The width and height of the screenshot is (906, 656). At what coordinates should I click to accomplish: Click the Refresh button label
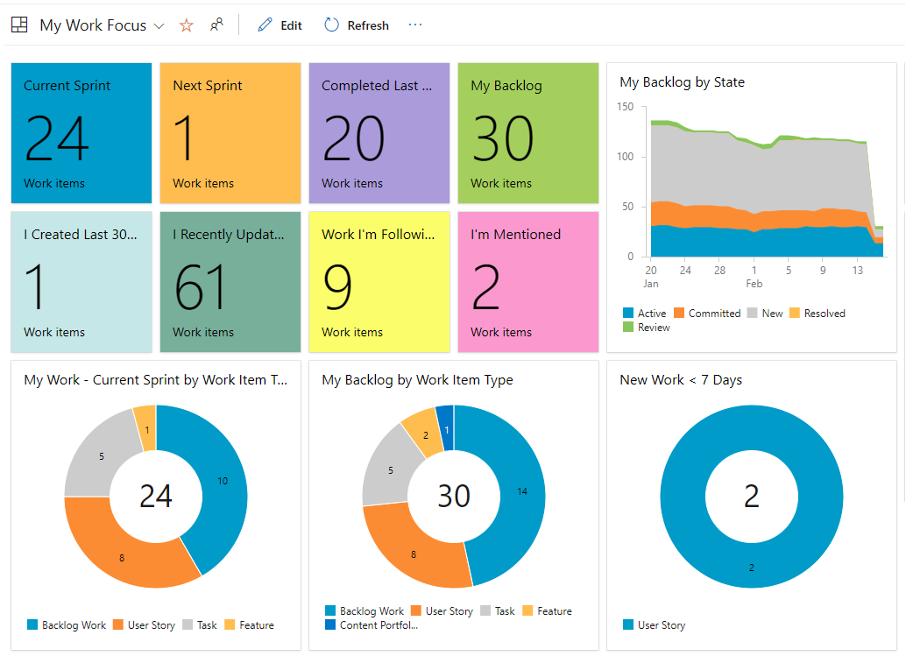coord(367,25)
